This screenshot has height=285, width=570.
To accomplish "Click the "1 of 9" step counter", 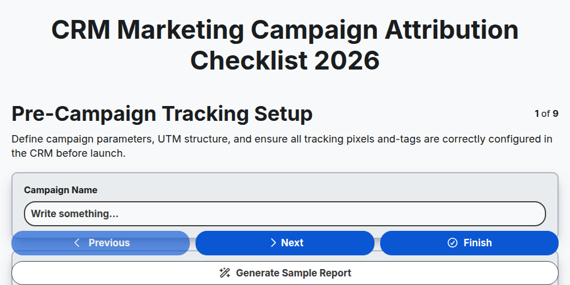I will (x=547, y=114).
